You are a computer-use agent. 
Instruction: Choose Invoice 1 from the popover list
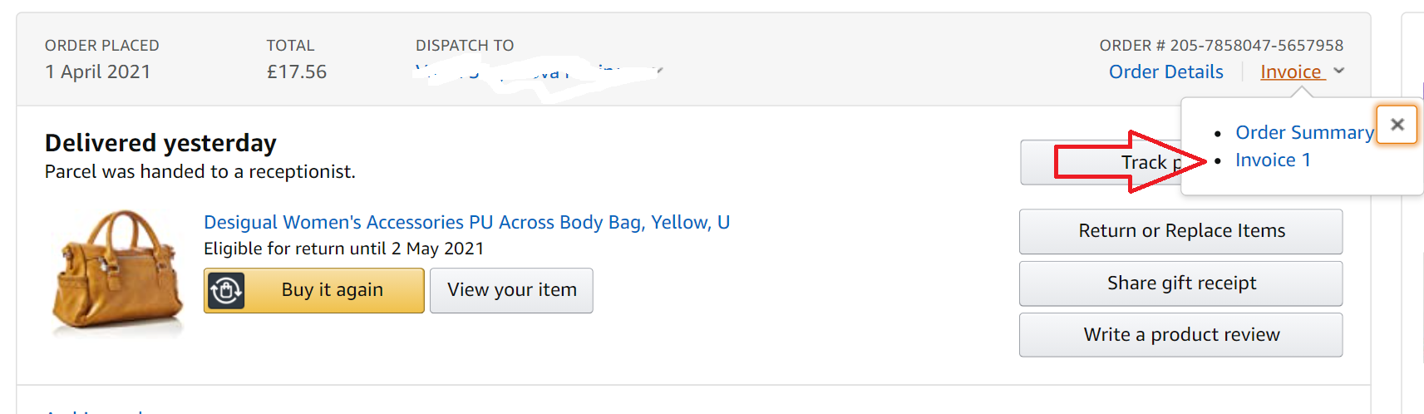[1273, 160]
